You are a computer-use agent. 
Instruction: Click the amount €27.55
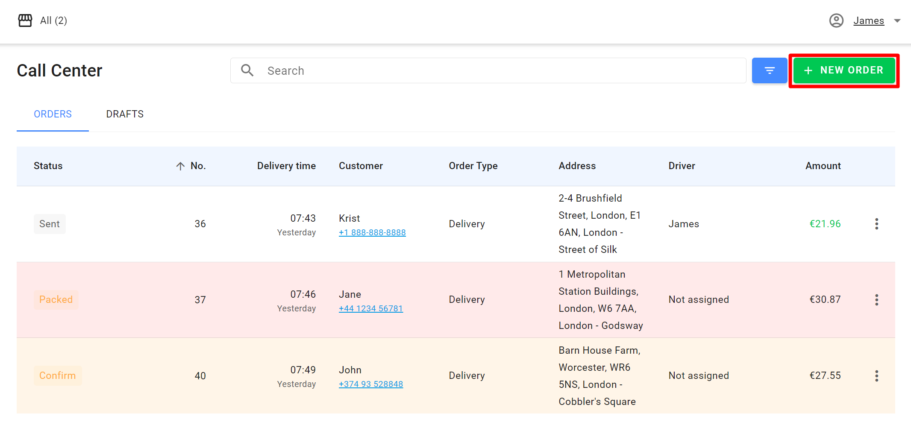pyautogui.click(x=825, y=375)
